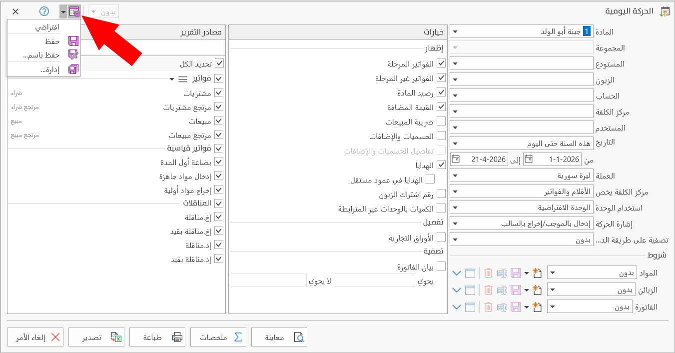Choose إدارة... in the template menu
Screen dimensions: 675x353
[x=44, y=69]
